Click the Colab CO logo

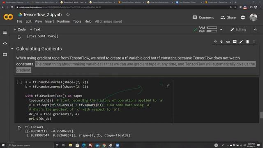click(x=8, y=17)
